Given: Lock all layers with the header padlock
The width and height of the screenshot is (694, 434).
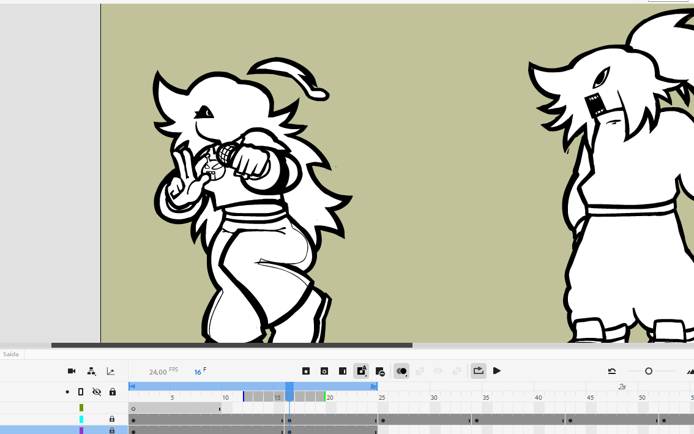Looking at the screenshot, I should coord(113,392).
